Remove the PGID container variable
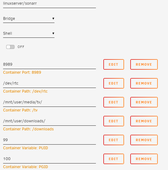This screenshot has width=168, height=170. click(144, 159)
